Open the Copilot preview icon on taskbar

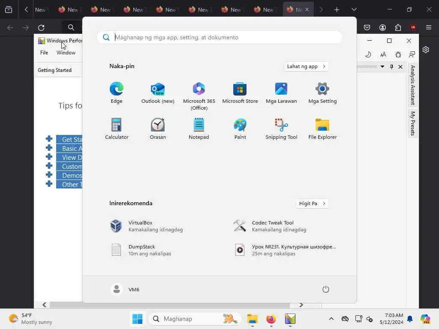[425, 319]
